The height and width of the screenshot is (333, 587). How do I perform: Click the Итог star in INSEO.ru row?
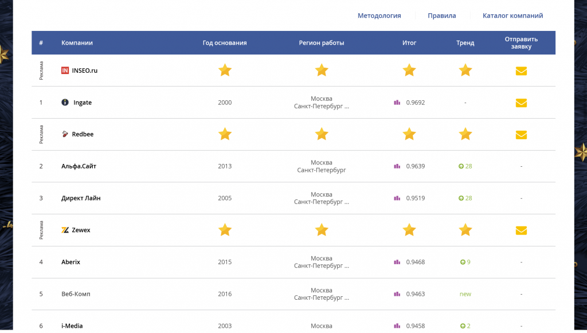[409, 70]
